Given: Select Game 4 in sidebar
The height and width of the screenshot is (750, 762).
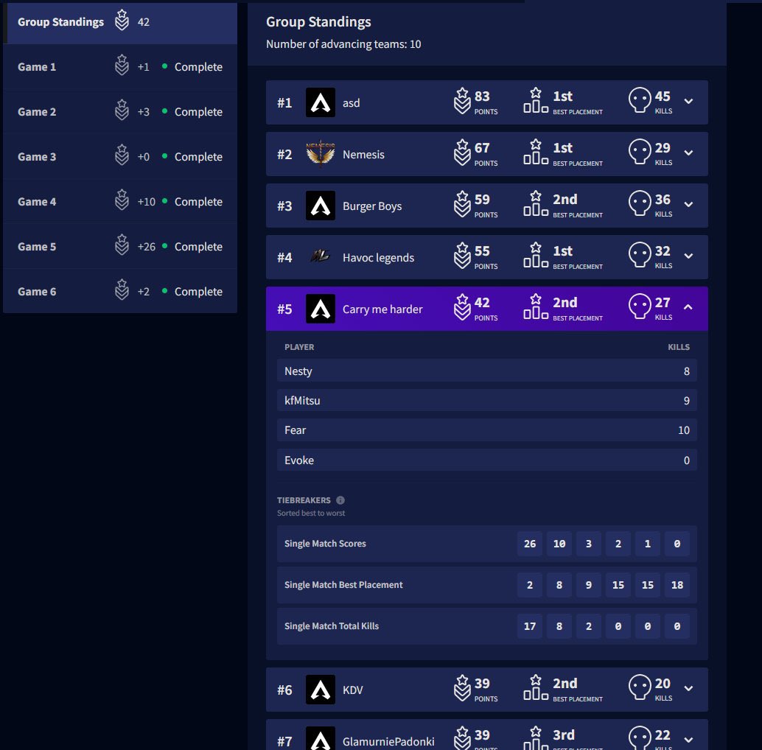Looking at the screenshot, I should pyautogui.click(x=120, y=202).
